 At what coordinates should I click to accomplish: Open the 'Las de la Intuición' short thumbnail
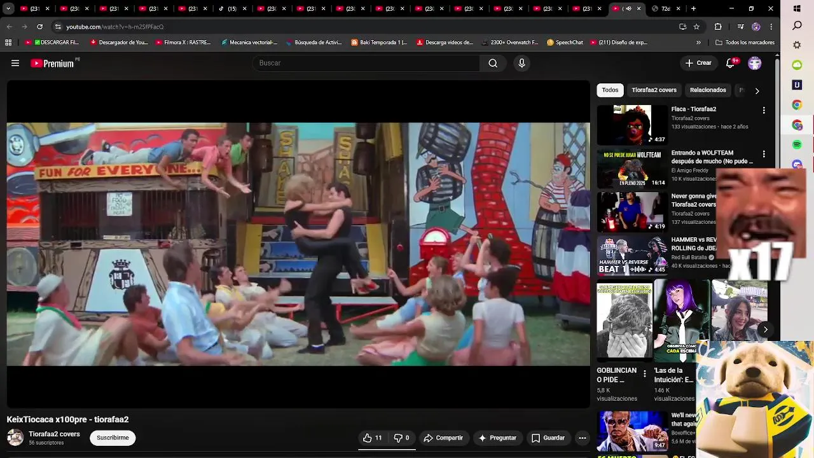(681, 320)
